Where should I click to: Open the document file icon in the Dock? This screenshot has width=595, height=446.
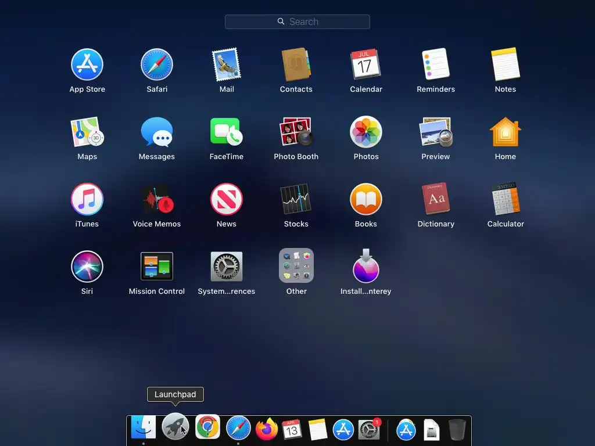pyautogui.click(x=431, y=430)
